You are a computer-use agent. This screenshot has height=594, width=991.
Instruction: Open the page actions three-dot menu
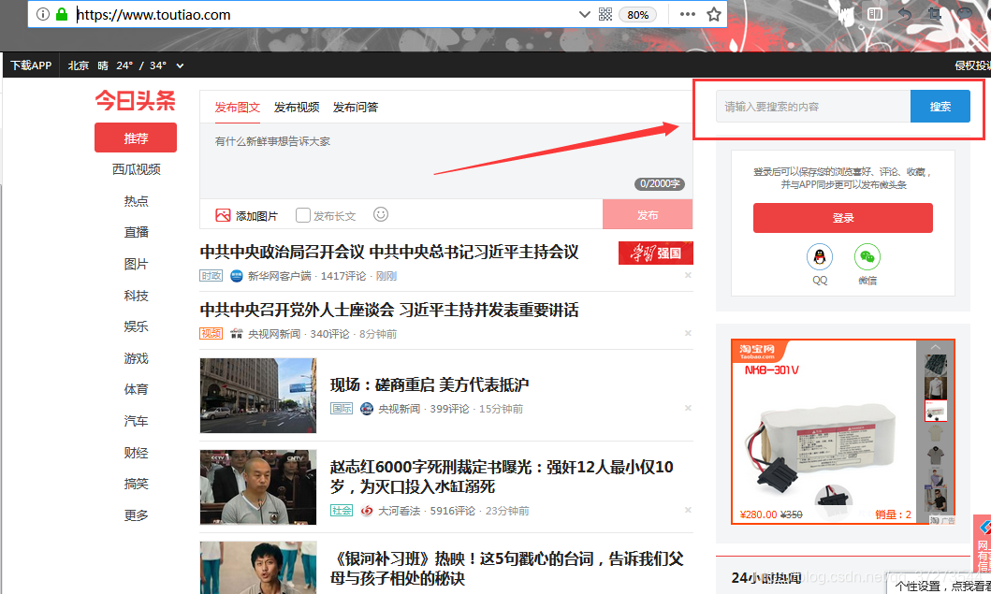point(688,15)
